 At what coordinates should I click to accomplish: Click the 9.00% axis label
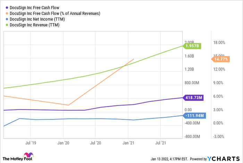pos(218,83)
